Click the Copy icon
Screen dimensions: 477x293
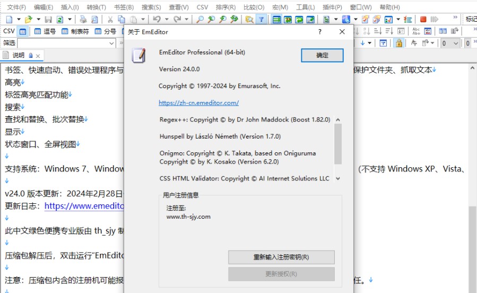pos(122,20)
